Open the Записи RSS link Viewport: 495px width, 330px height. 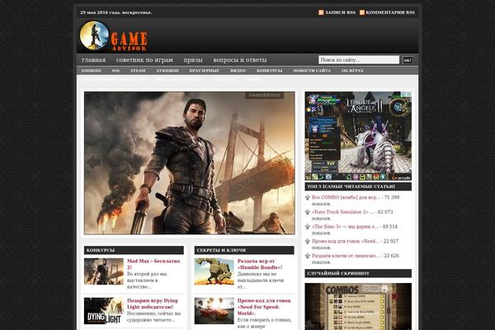[x=340, y=12]
